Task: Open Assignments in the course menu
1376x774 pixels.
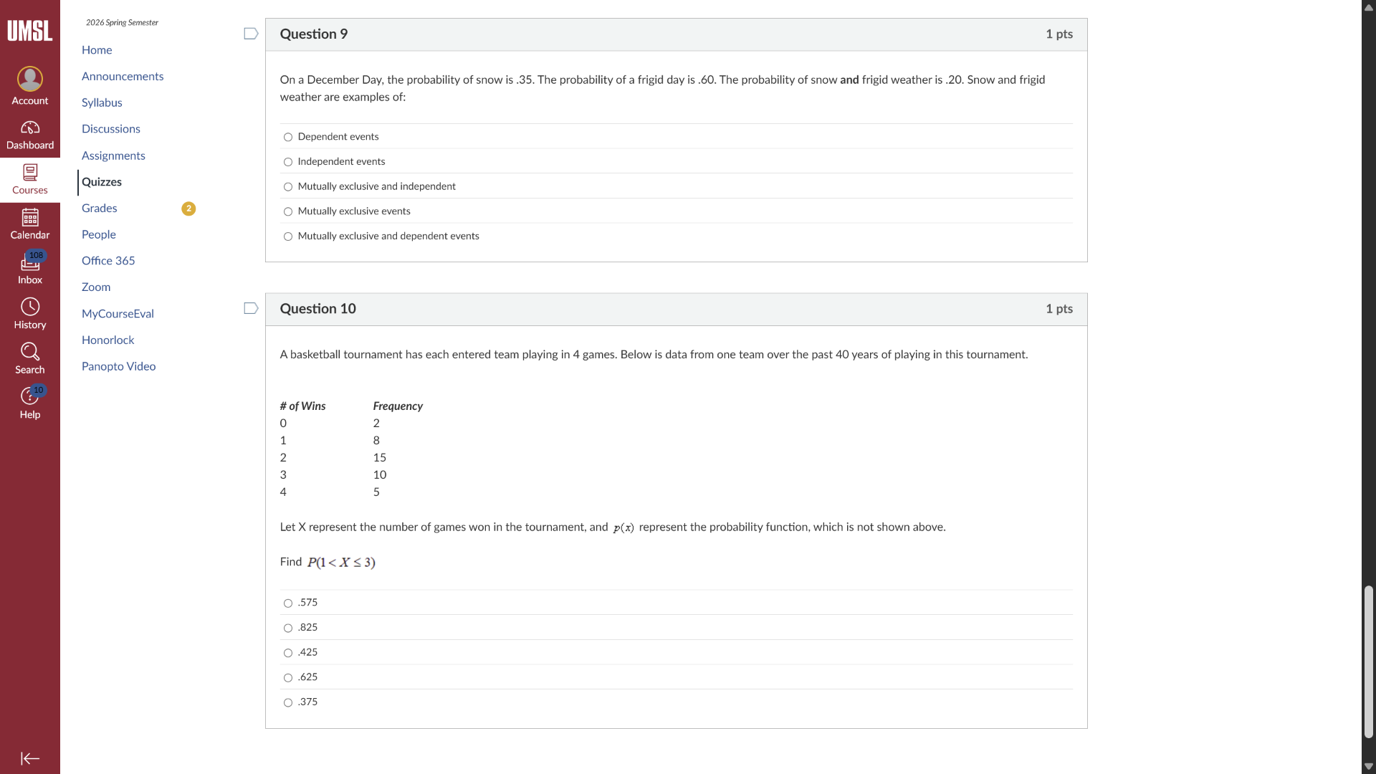Action: tap(113, 156)
